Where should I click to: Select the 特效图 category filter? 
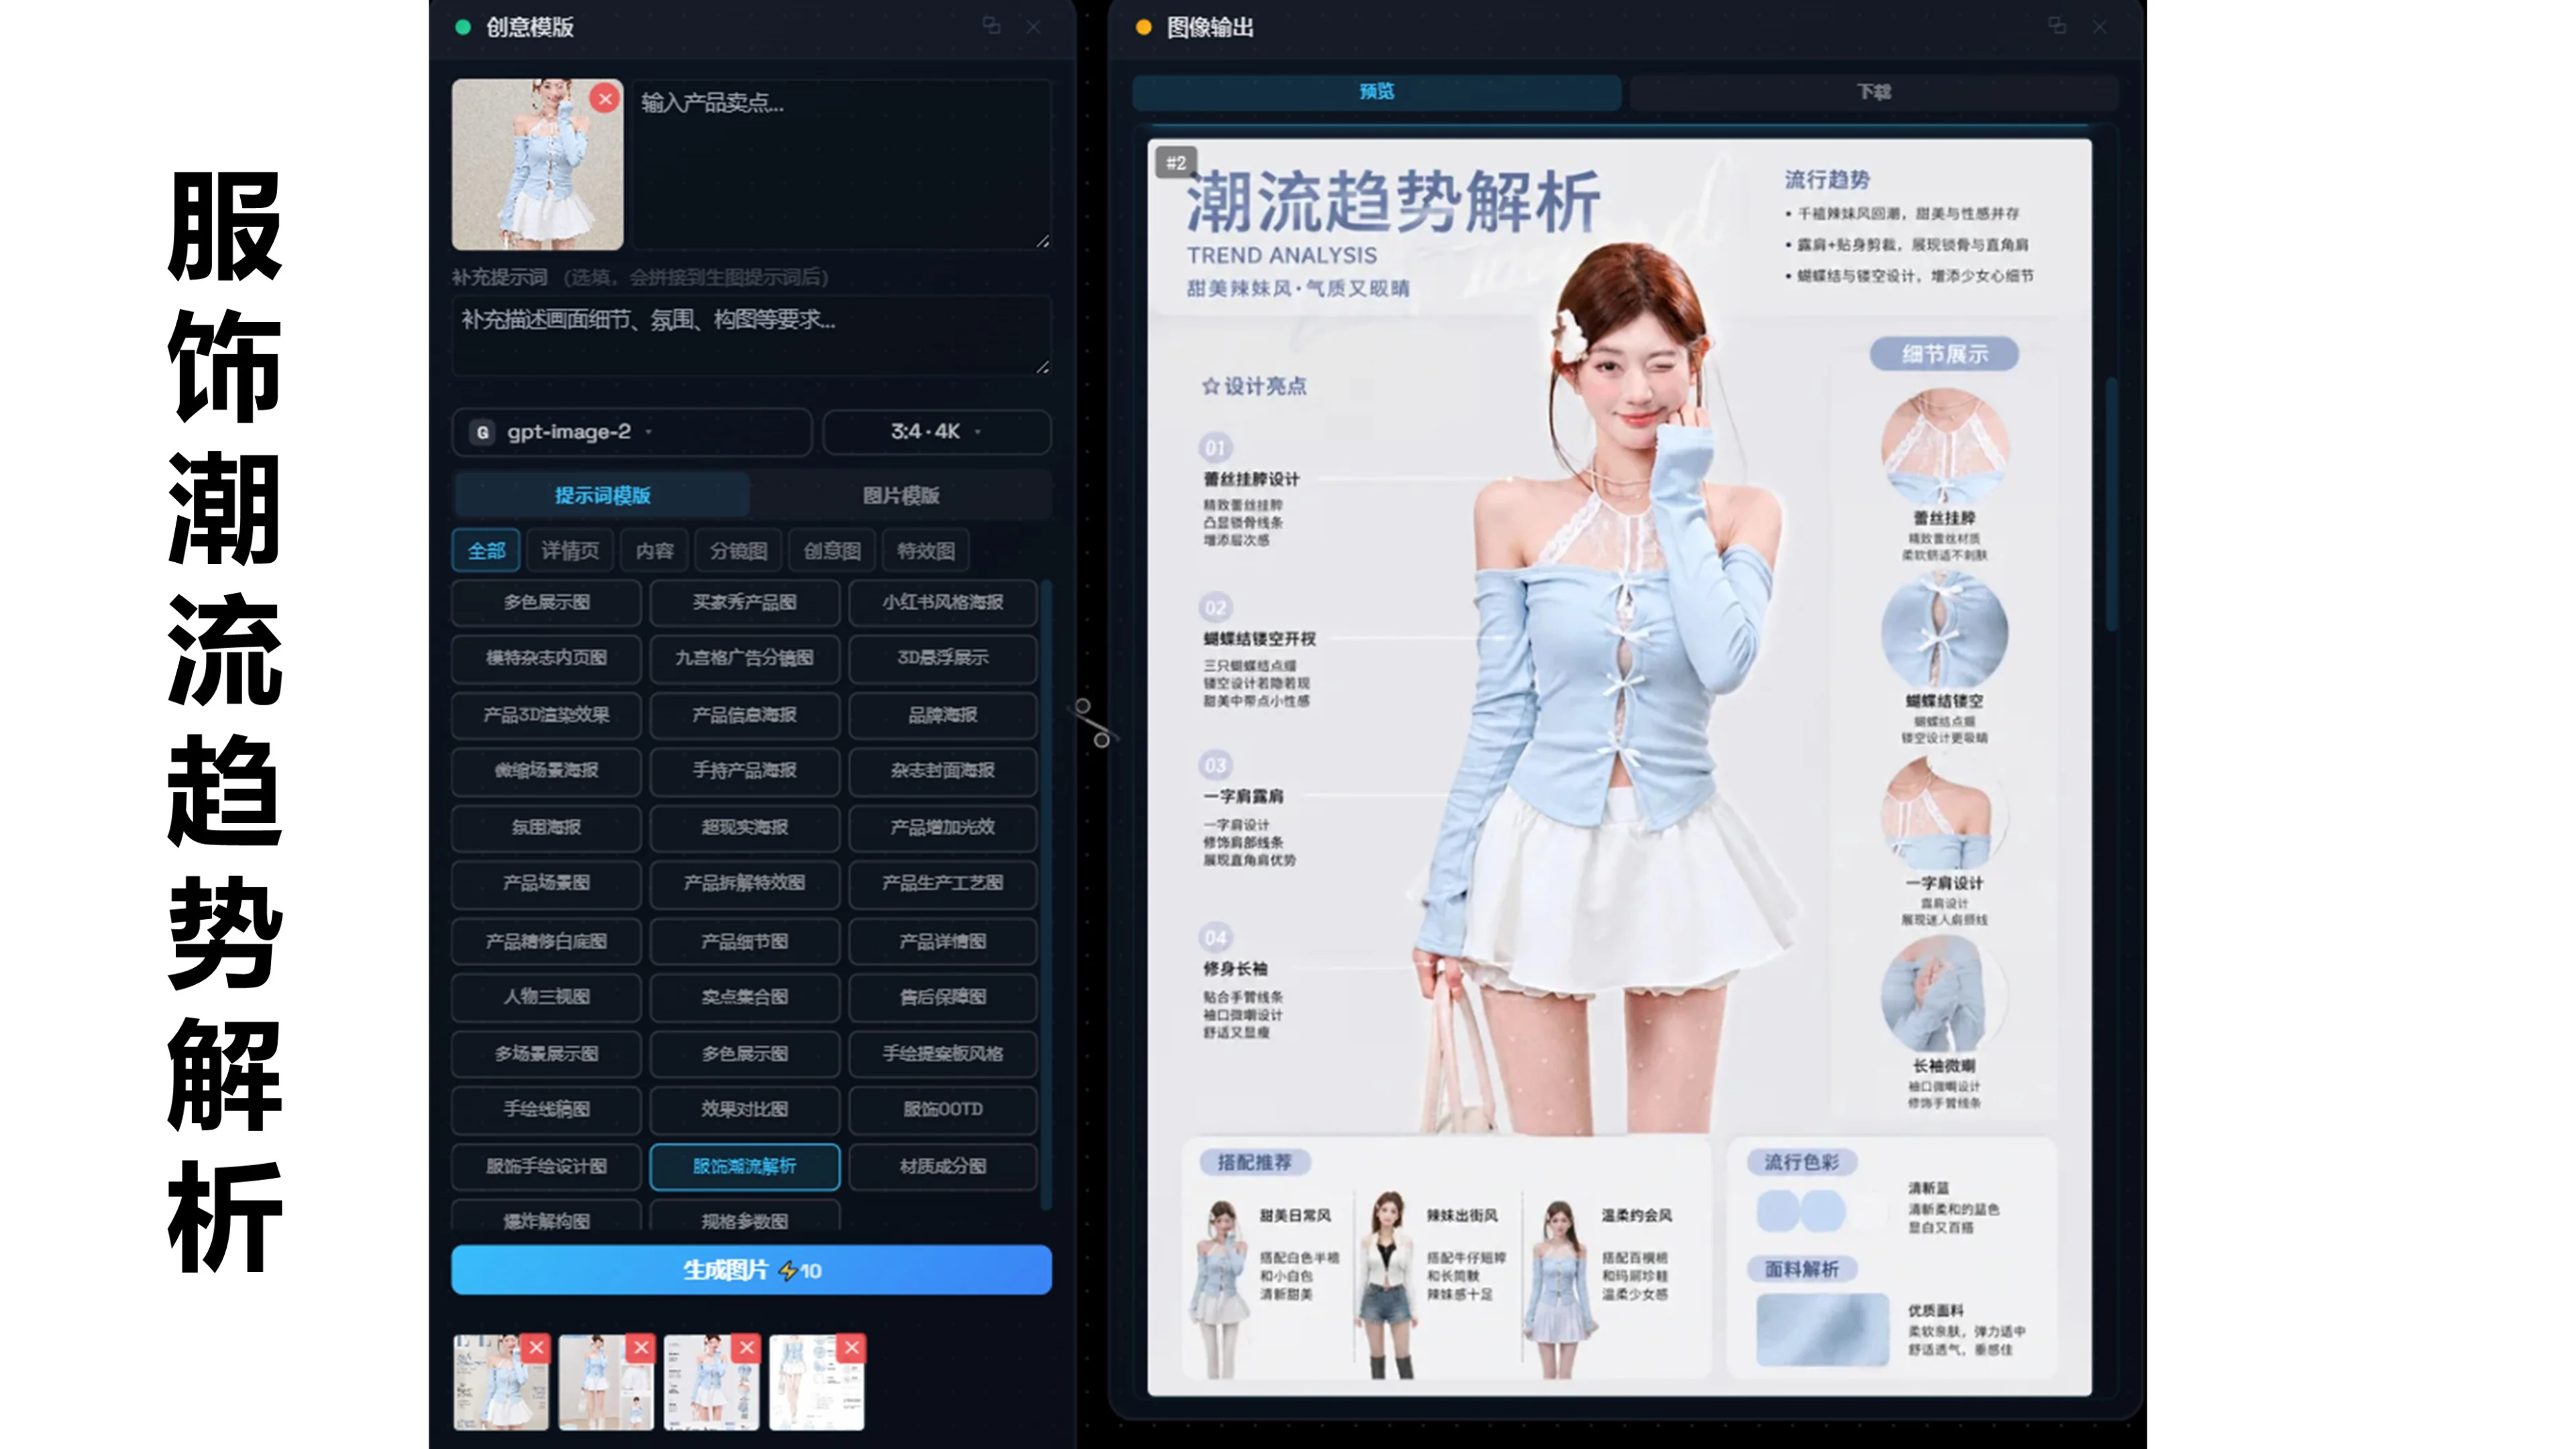[x=925, y=551]
